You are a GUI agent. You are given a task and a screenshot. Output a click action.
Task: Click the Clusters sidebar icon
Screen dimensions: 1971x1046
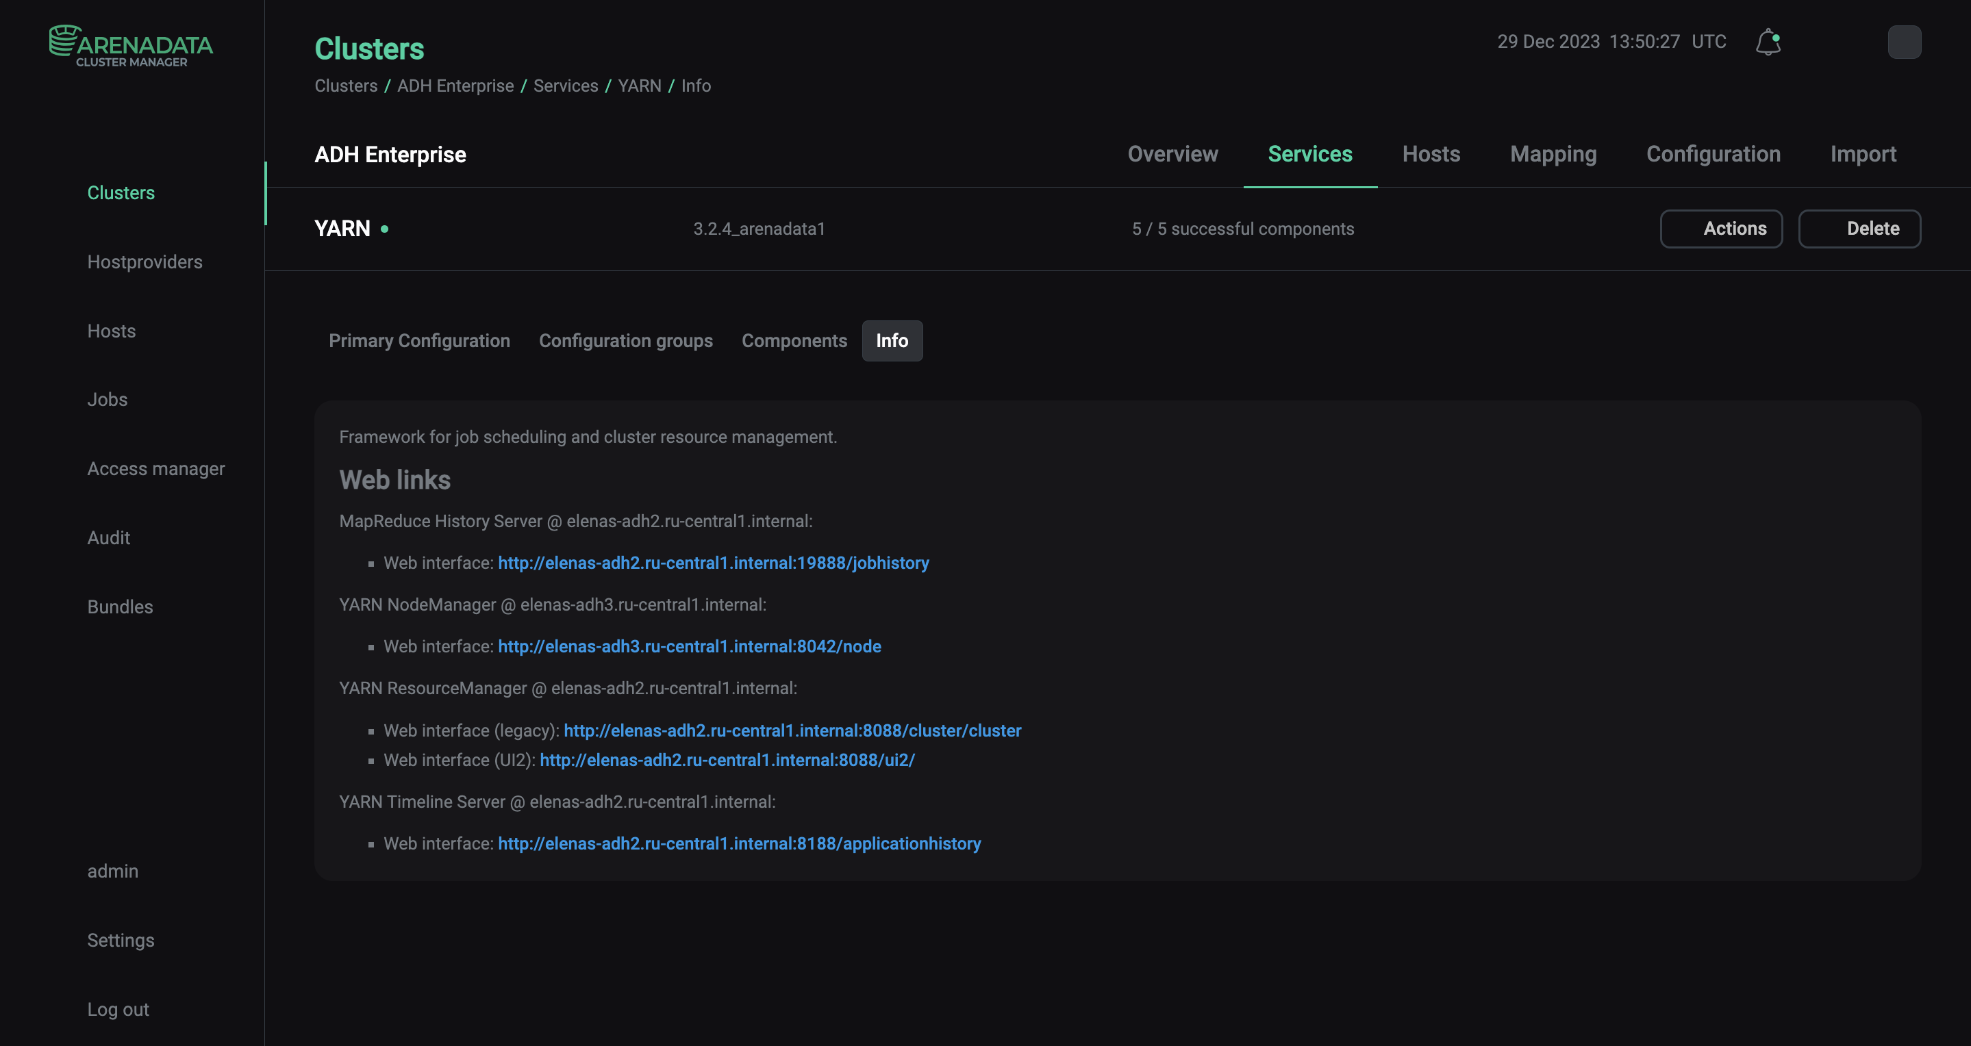(x=120, y=192)
